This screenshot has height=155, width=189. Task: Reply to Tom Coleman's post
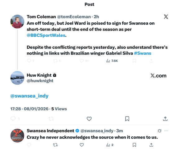click(29, 61)
